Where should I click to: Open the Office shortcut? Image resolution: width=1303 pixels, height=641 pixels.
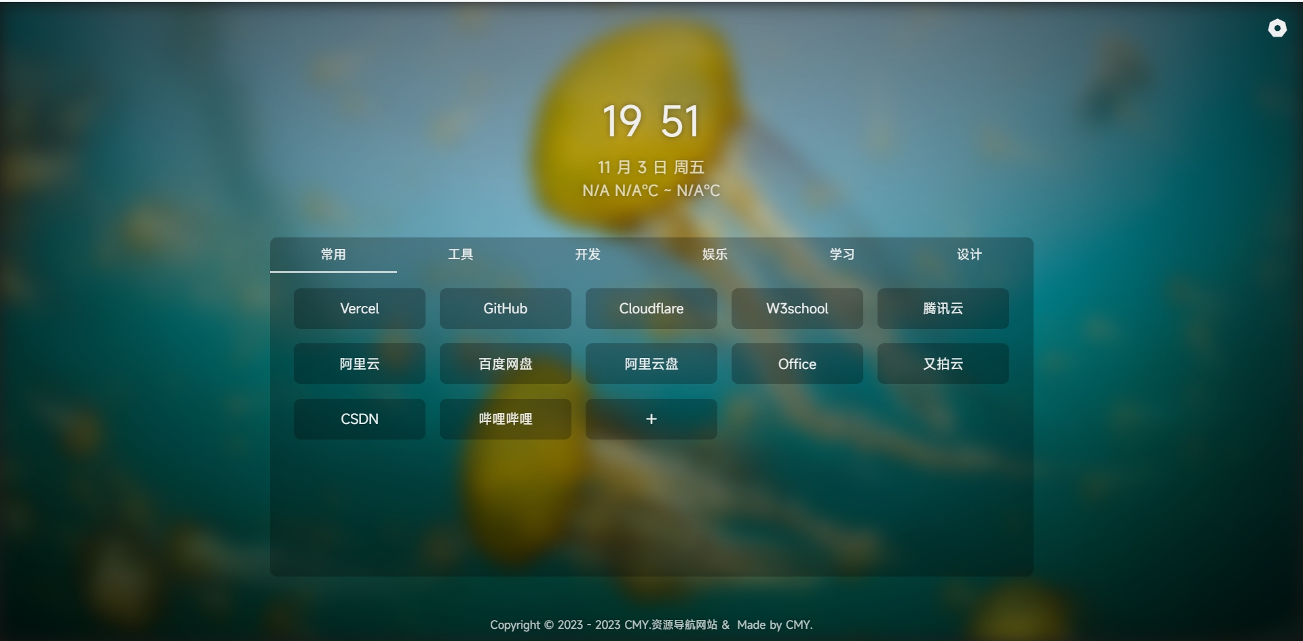(x=797, y=364)
